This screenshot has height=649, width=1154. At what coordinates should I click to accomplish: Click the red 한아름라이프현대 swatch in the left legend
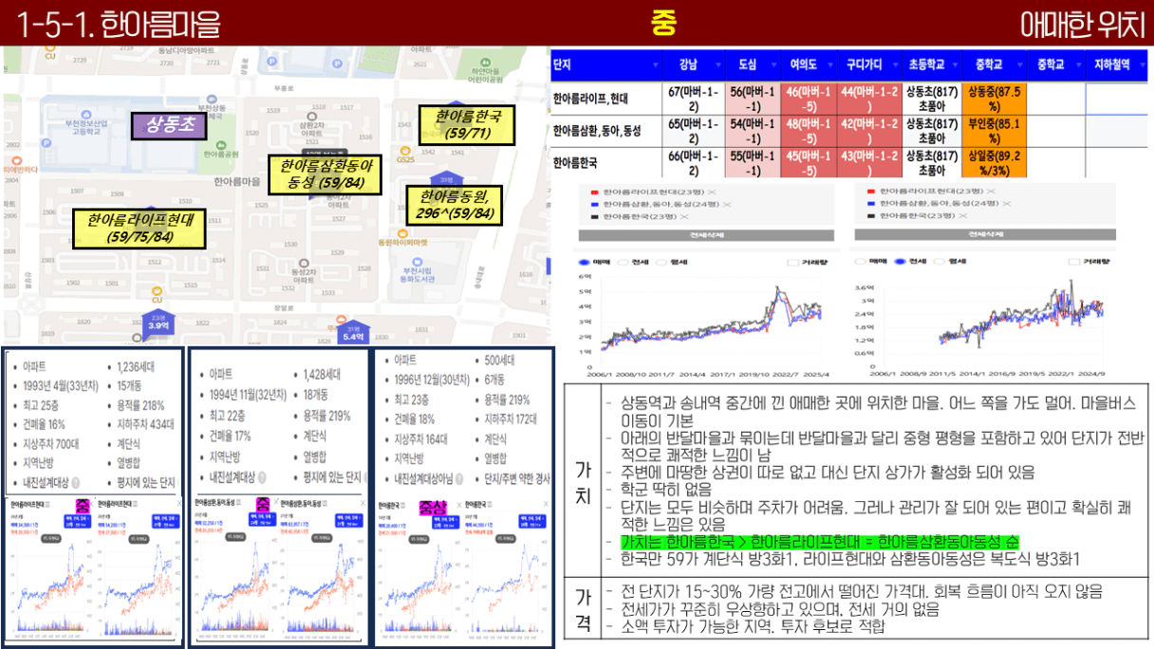[593, 191]
